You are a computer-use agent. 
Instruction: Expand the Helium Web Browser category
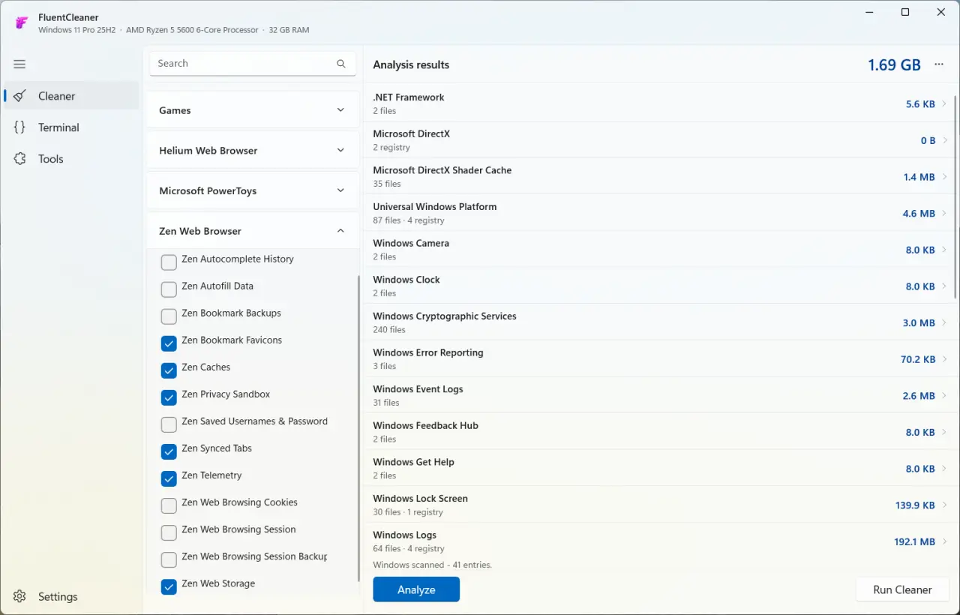(253, 151)
